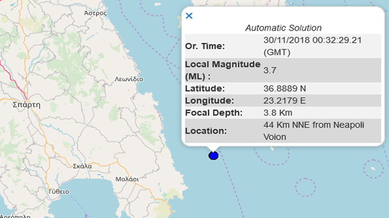Click the Focal Depth row label
Screen dimensions: 389x218
[x=214, y=112]
